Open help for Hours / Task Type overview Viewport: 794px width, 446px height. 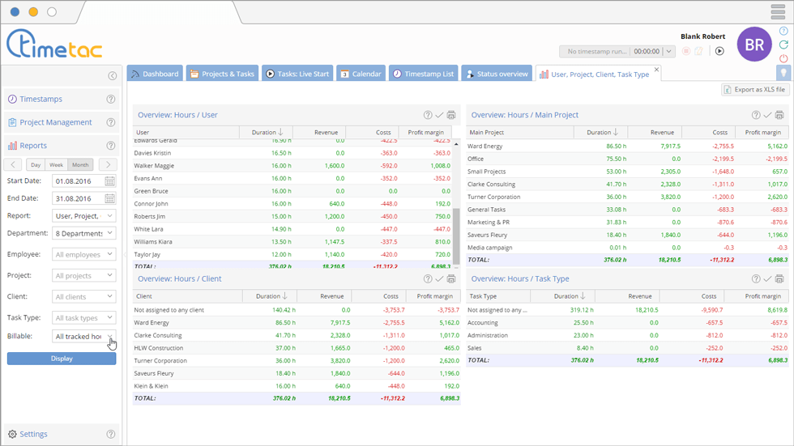(756, 279)
